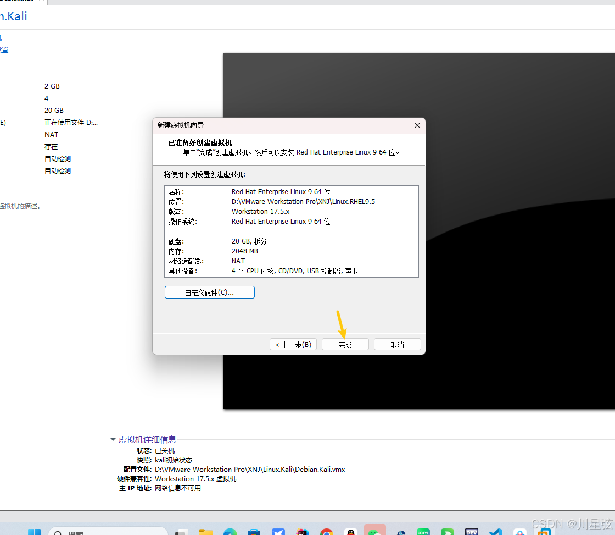Screen dimensions: 615x535
Task: Open 自定义硬件(C)... hardware settings
Action: point(209,293)
